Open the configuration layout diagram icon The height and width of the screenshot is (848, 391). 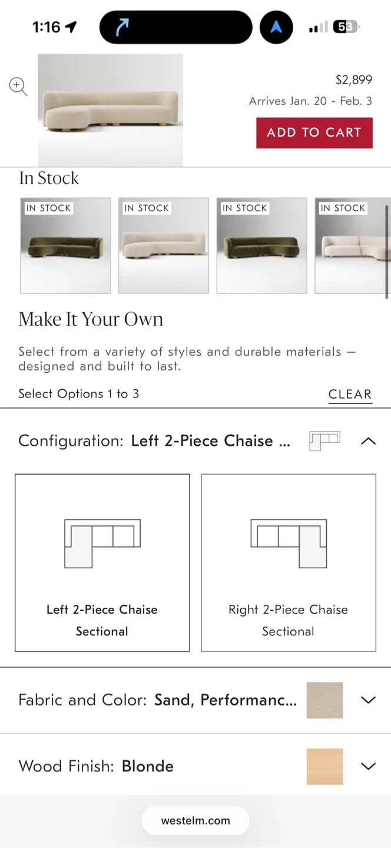(x=324, y=440)
